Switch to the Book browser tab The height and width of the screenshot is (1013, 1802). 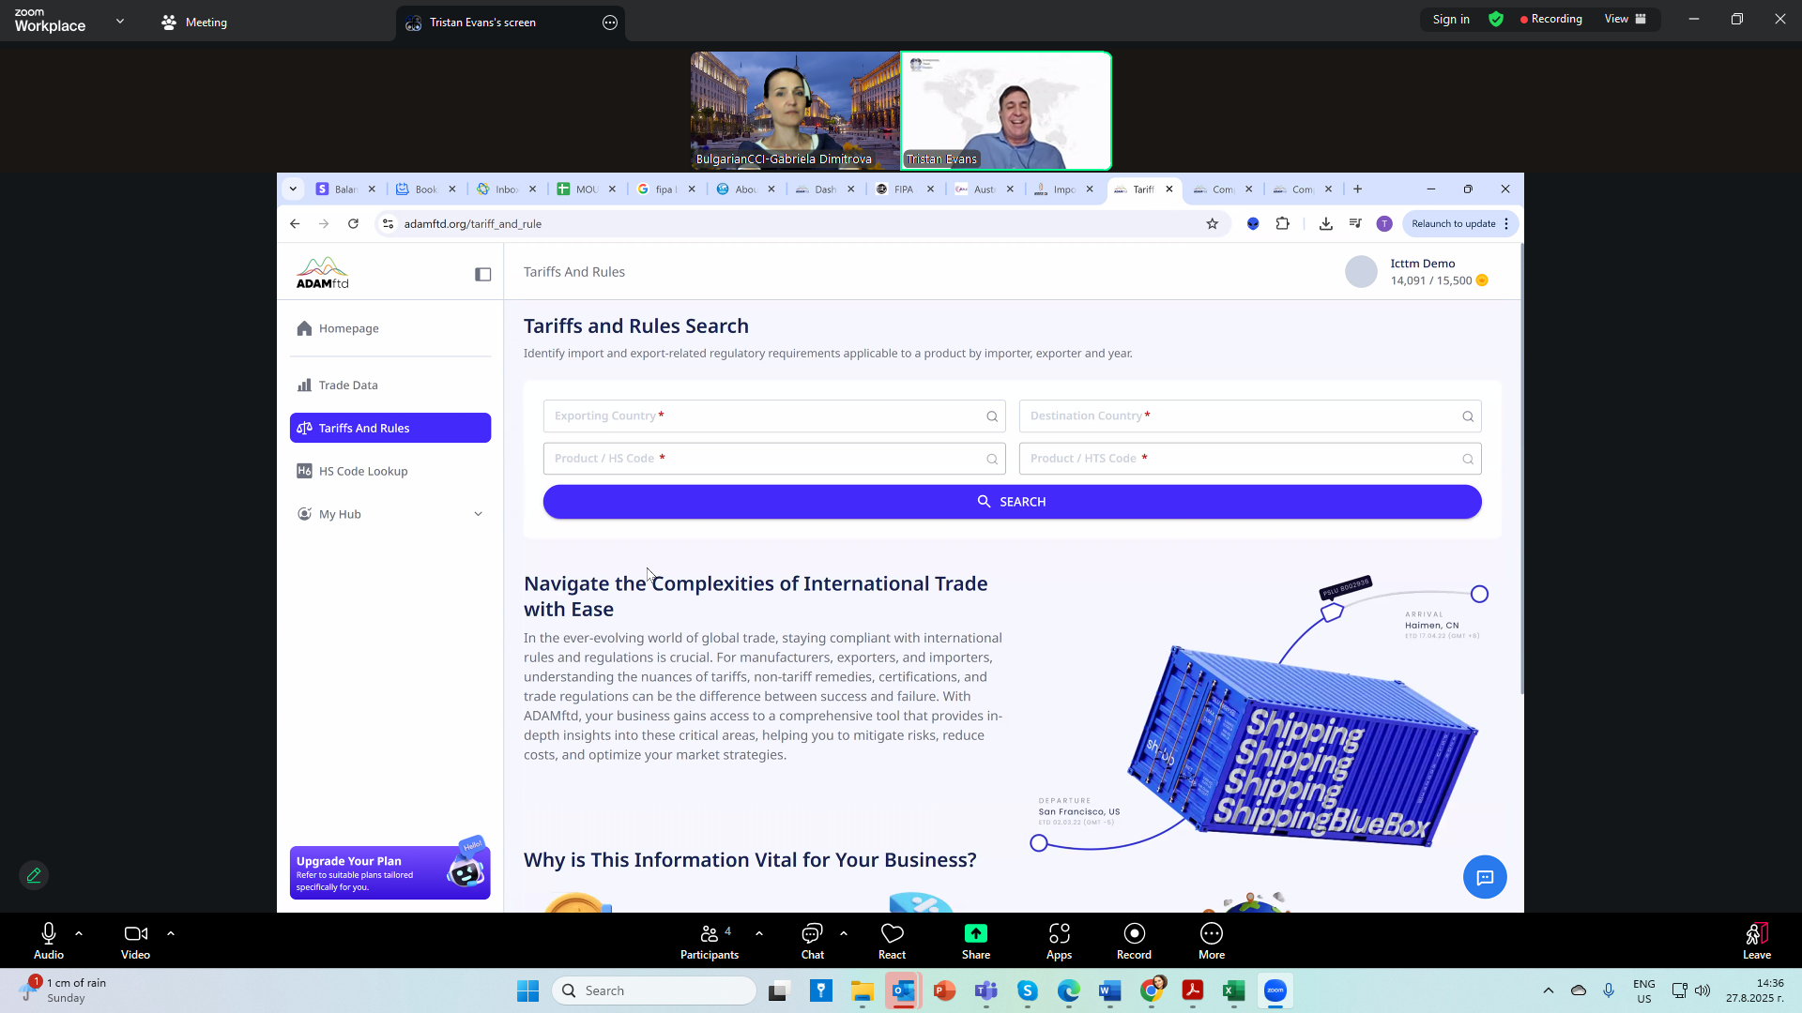pyautogui.click(x=427, y=189)
